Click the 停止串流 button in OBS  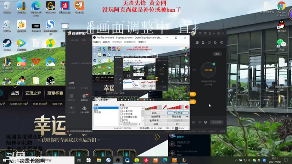tap(178, 113)
